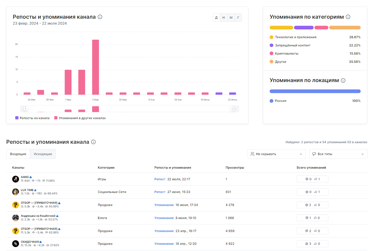Click the AANG channel avatar

[16, 179]
